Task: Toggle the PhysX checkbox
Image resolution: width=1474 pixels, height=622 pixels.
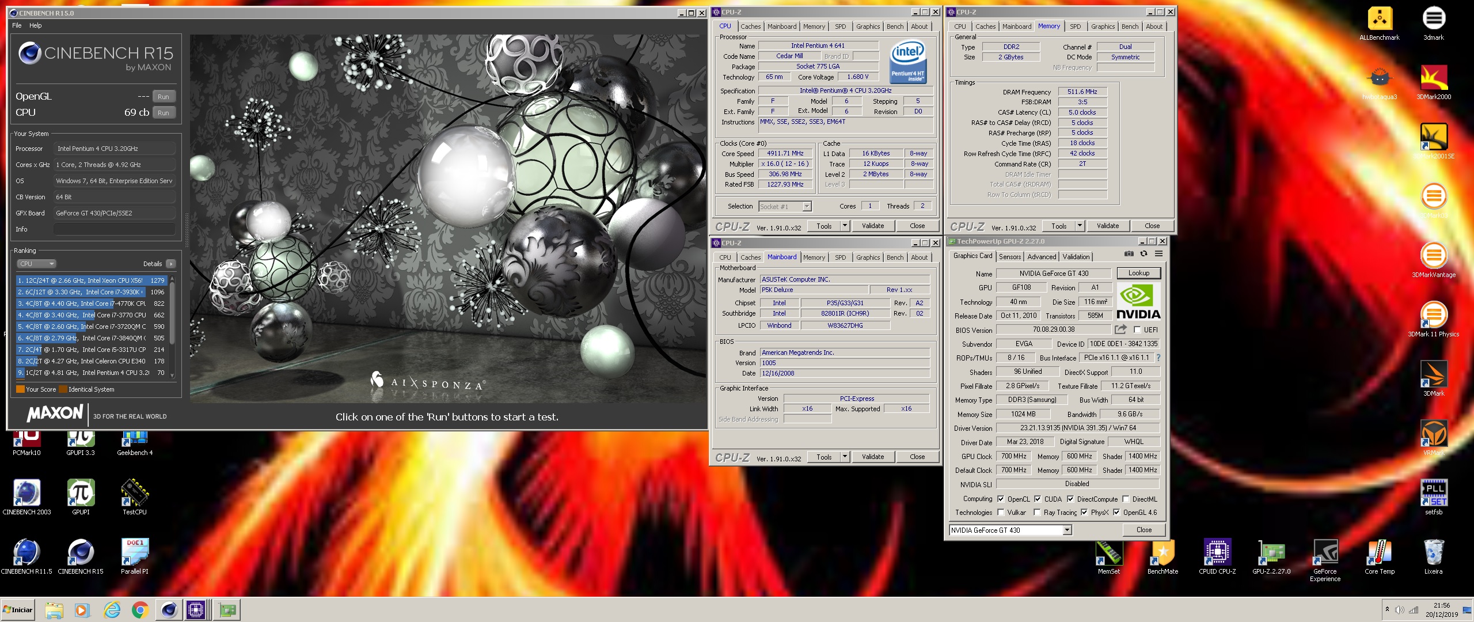Action: (x=1084, y=512)
